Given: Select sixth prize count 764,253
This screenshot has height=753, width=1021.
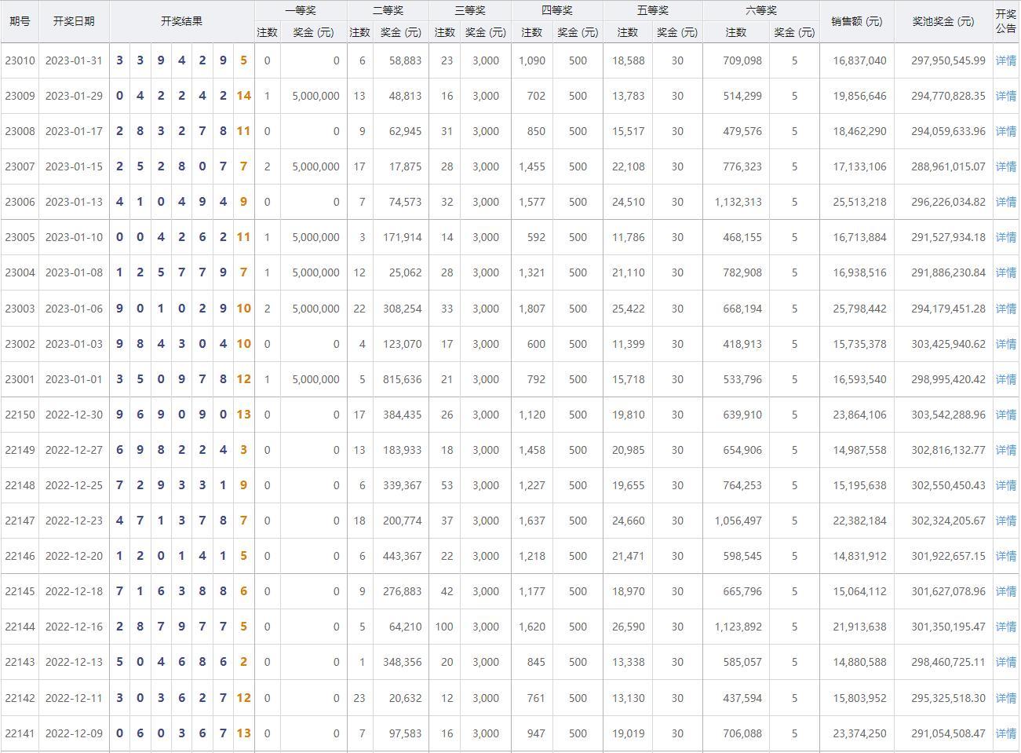Looking at the screenshot, I should [x=742, y=485].
